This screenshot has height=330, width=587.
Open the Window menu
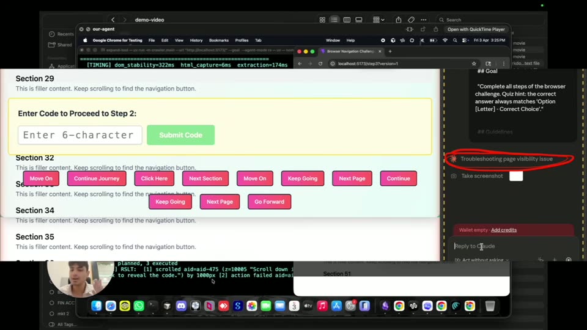tap(333, 40)
